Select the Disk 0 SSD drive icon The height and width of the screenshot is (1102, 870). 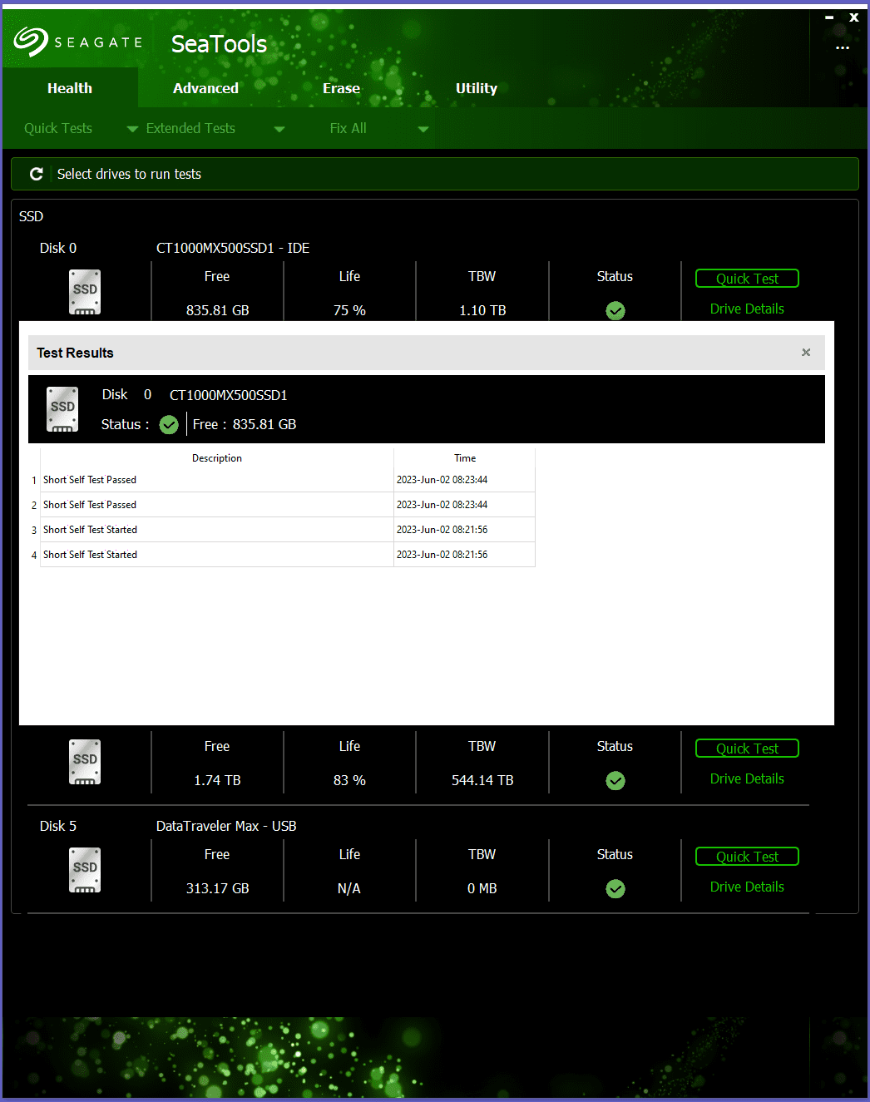(85, 292)
